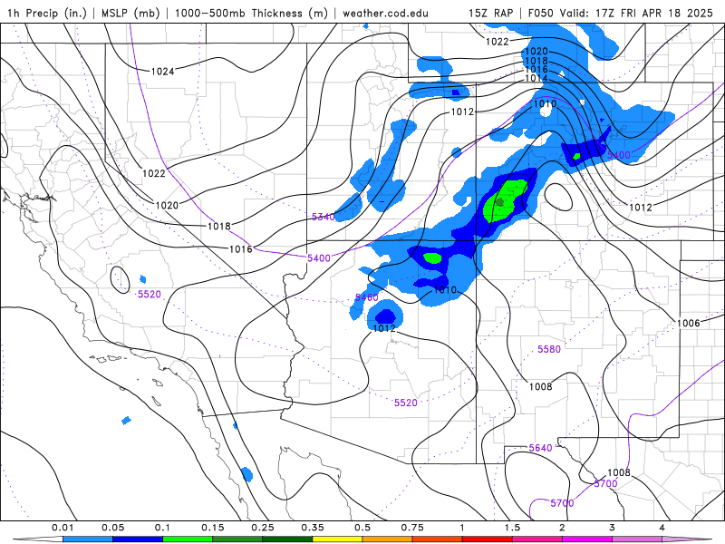Click the 0.75 legend value
This screenshot has height=544, width=725.
click(x=412, y=528)
